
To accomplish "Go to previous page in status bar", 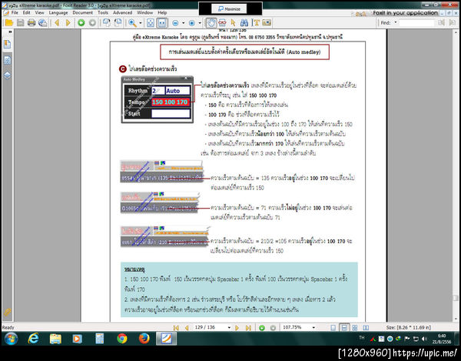I will pos(187,328).
